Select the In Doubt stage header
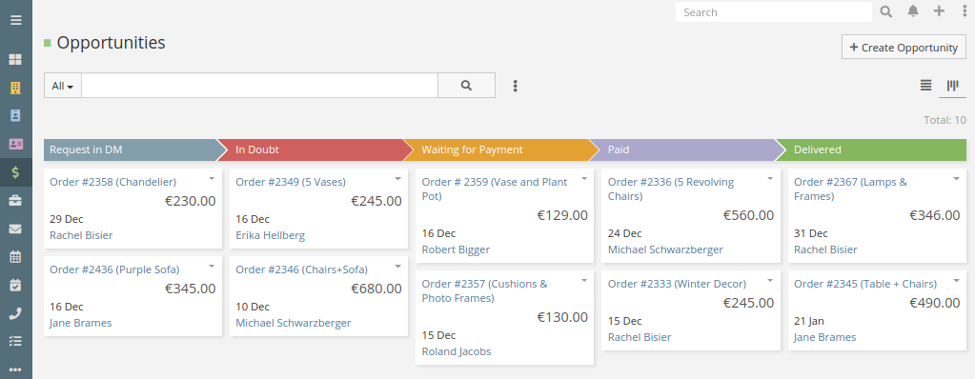The width and height of the screenshot is (975, 379). pos(315,150)
